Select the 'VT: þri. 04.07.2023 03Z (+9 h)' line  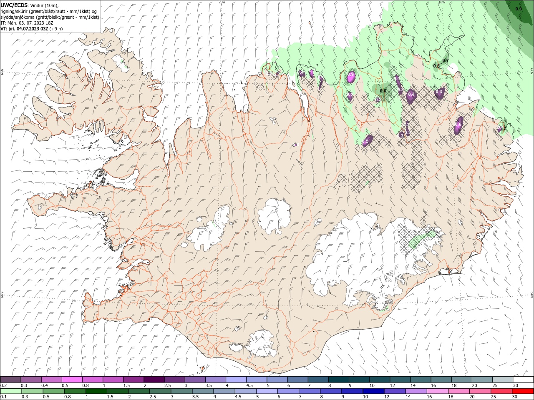[32, 29]
